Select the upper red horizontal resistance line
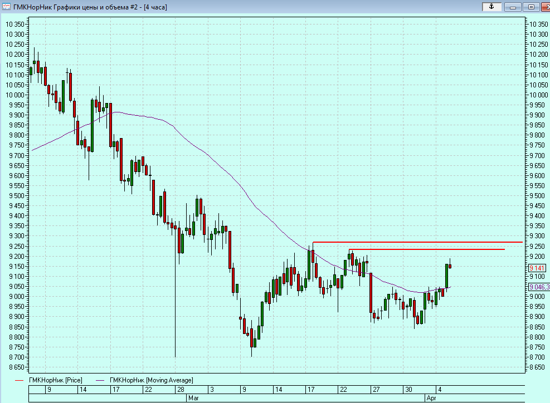The width and height of the screenshot is (550, 403). tap(417, 242)
